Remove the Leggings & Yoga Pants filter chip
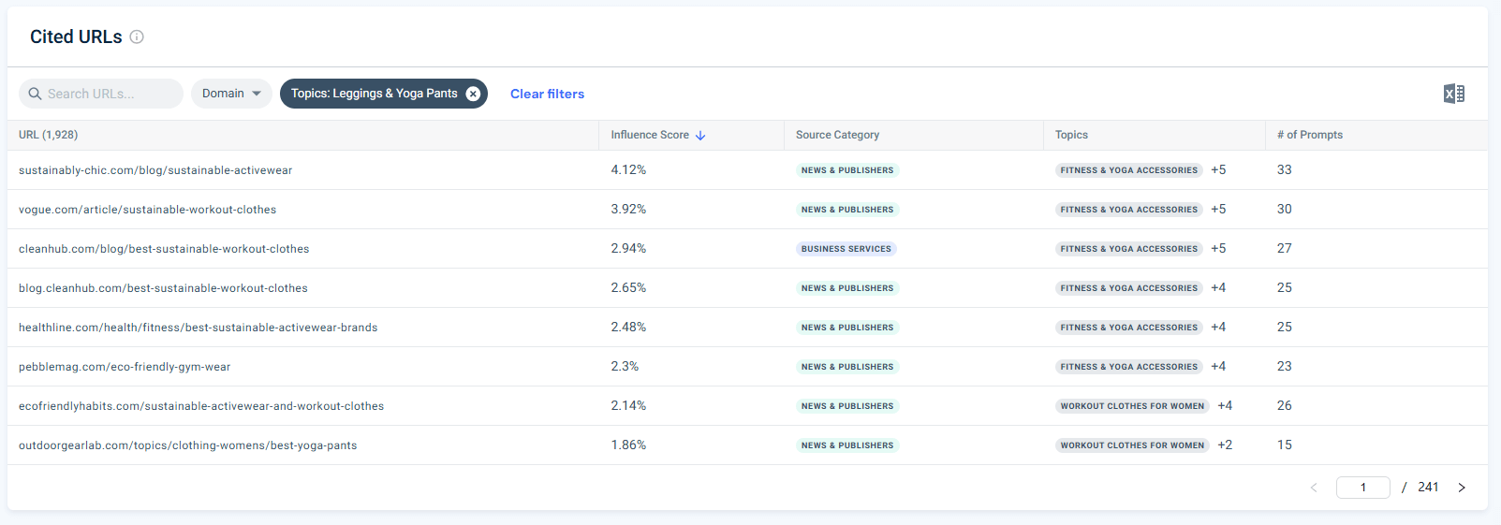This screenshot has width=1501, height=525. (473, 94)
